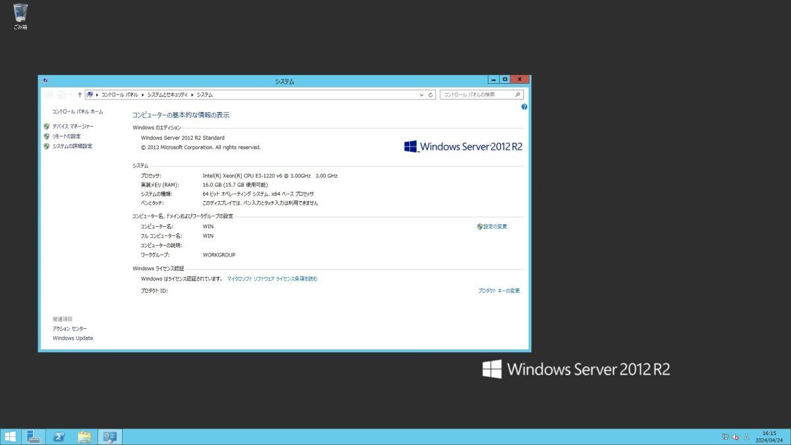Click the processor text Intel(R) Xeon(R) CPU
The height and width of the screenshot is (445, 791).
270,175
